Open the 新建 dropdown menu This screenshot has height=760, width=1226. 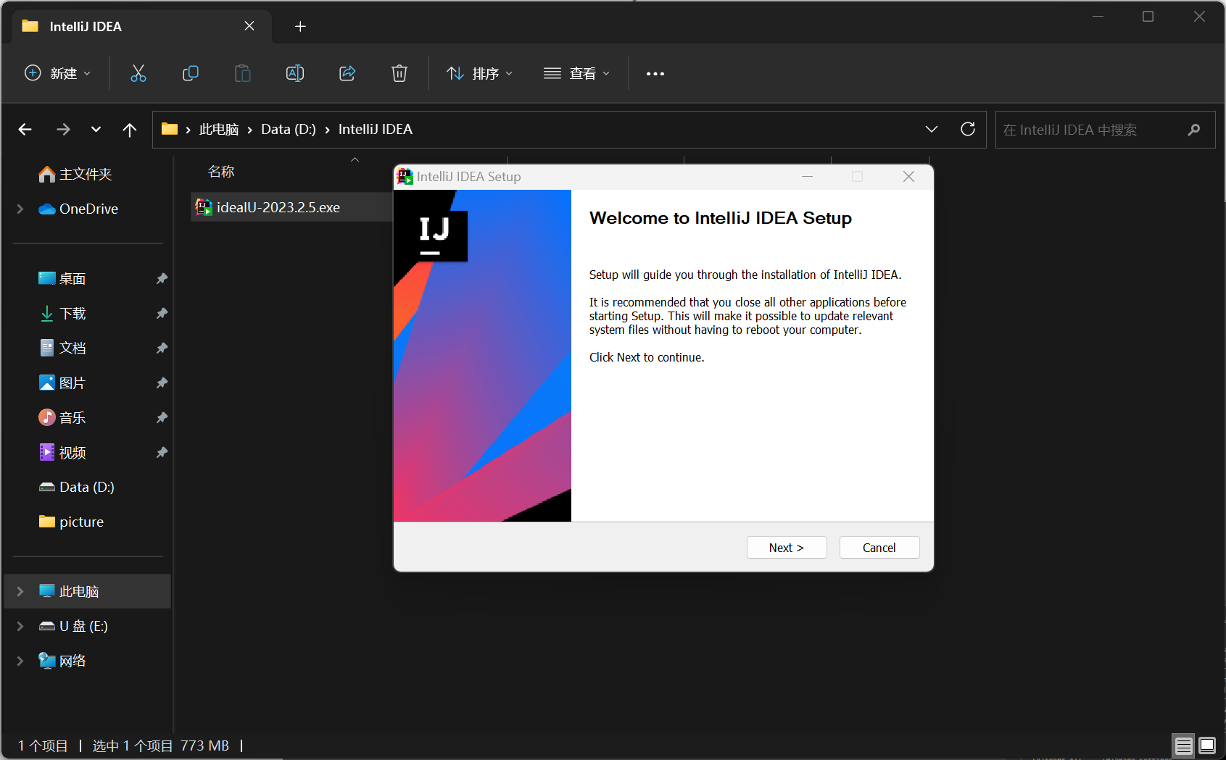coord(58,73)
